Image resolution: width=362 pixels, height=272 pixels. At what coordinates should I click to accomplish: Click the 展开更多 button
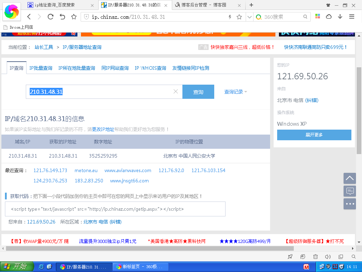314,135
